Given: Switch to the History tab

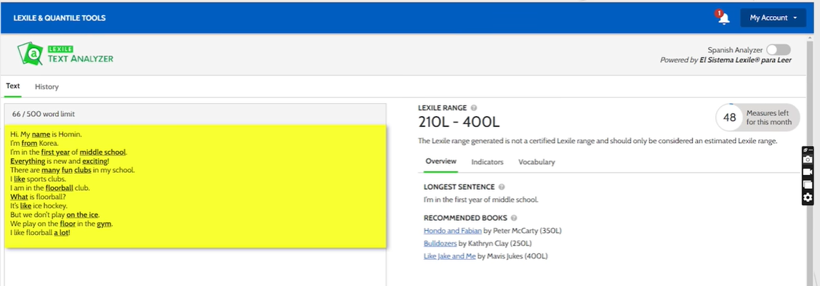Looking at the screenshot, I should point(47,86).
